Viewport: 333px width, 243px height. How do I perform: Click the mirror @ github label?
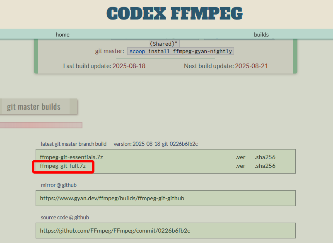point(59,185)
